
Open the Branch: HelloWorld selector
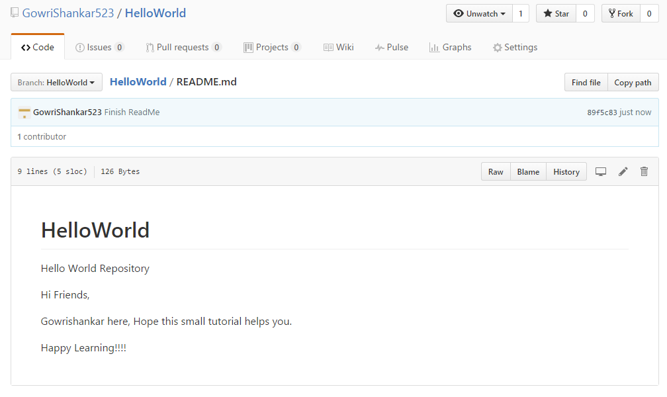point(56,82)
